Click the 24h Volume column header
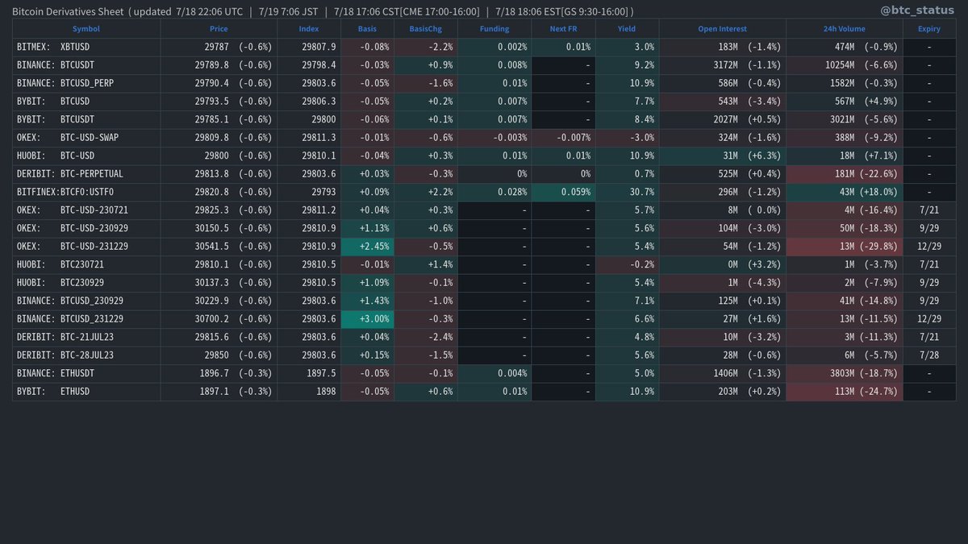968x544 pixels. (844, 28)
